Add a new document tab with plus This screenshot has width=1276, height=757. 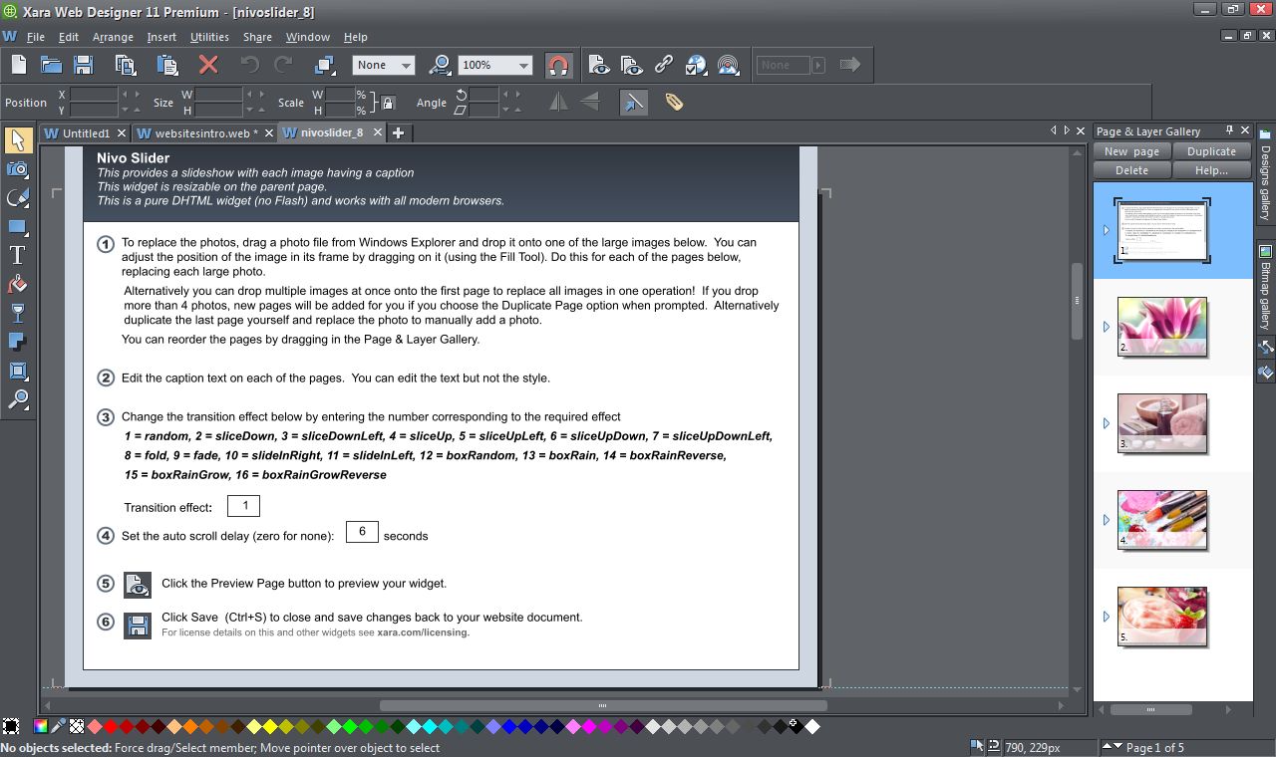tap(398, 132)
